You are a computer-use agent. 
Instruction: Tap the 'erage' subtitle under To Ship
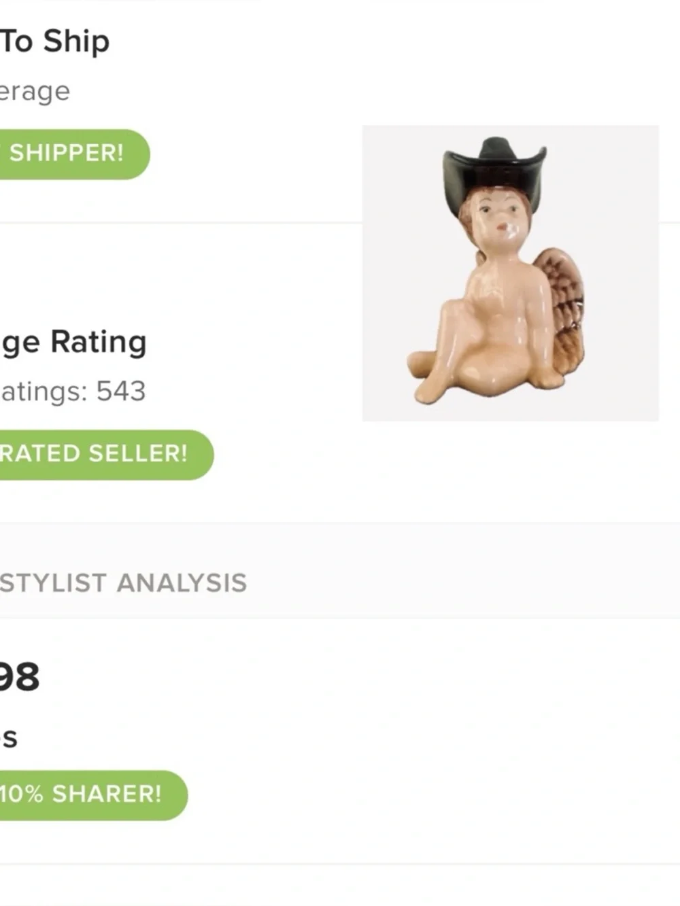click(x=34, y=91)
